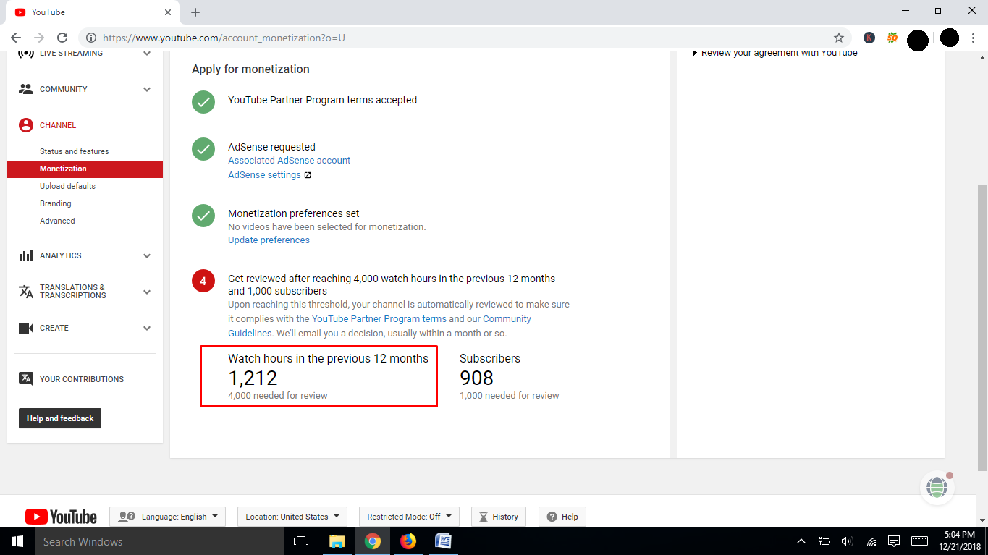
Task: Click the Update preferences link
Action: point(269,240)
